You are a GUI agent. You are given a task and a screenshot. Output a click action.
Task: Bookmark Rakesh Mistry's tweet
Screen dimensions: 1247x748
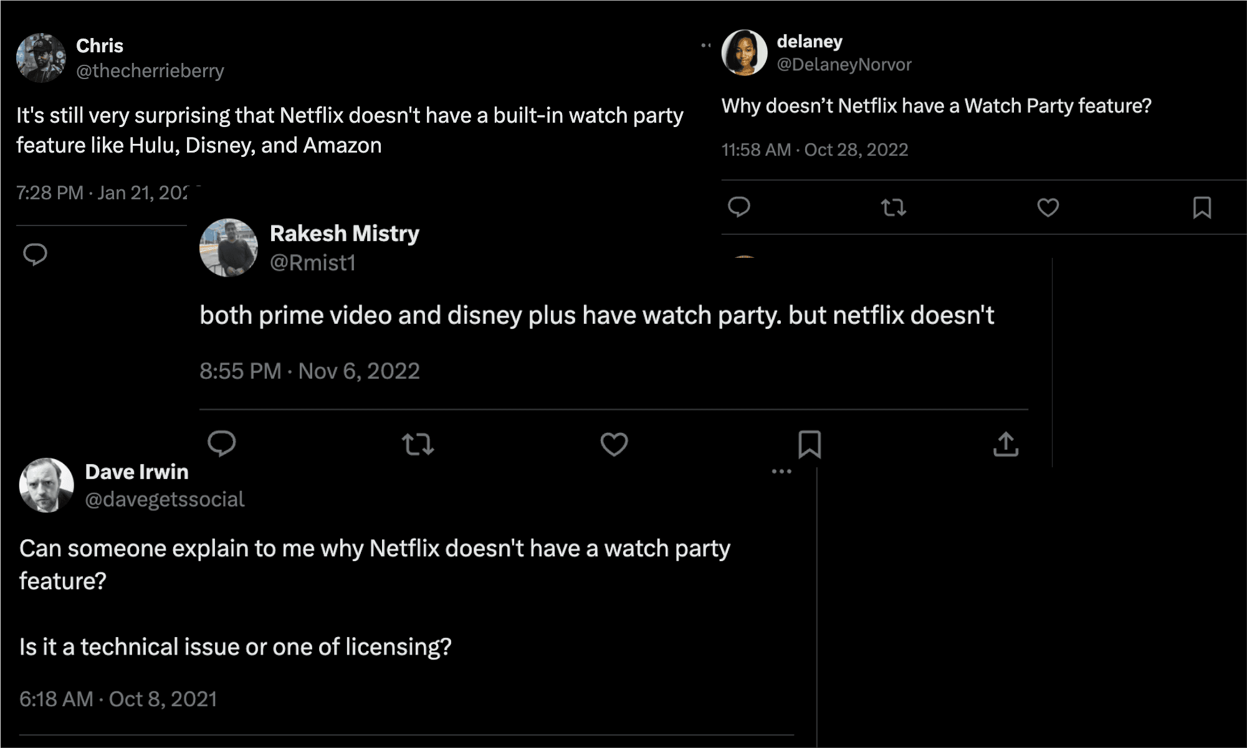click(810, 445)
